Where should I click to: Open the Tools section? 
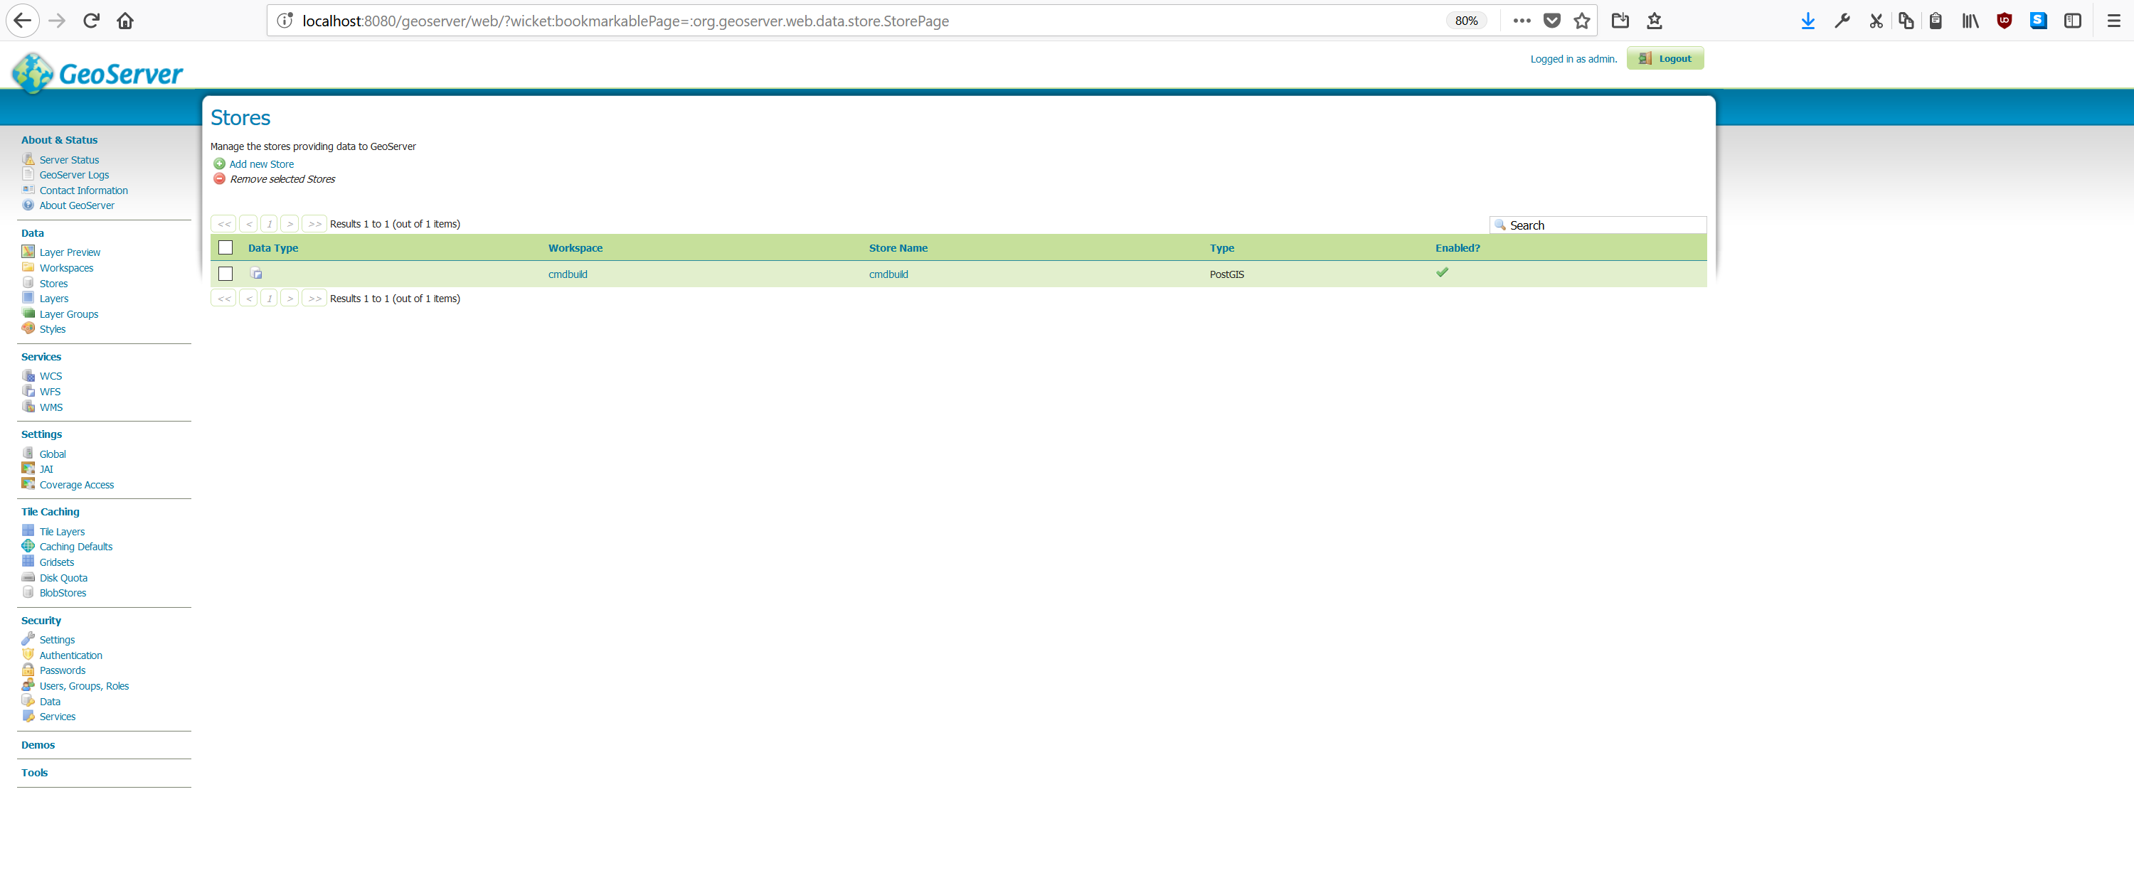[x=35, y=773]
